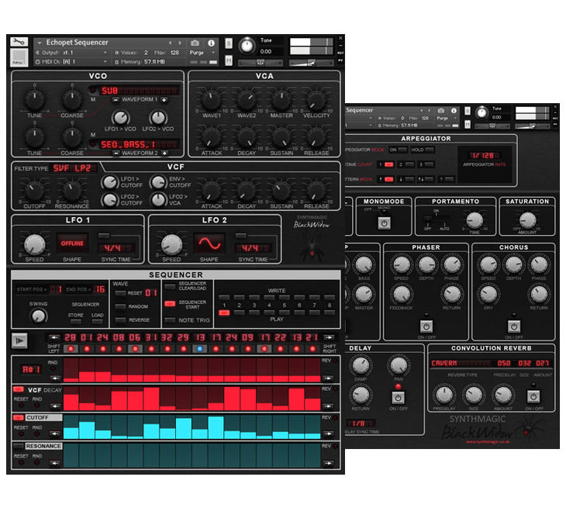Toggle the Wave Random switch
Viewport: 566px width, 508px height.
point(120,306)
